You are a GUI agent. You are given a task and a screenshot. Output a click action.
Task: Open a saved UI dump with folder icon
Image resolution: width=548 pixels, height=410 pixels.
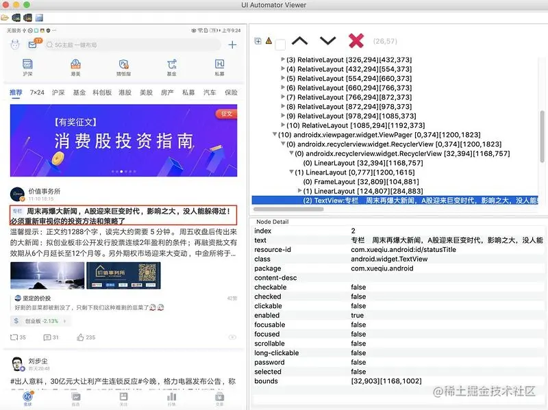[x=5, y=17]
